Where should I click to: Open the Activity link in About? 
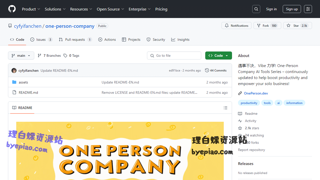click(250, 121)
